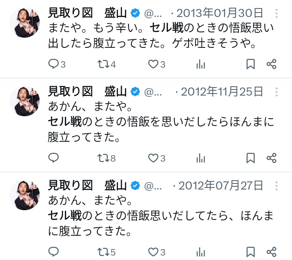View analytics for the 2013年01月30日 tweet
Screen dimensions: 292x260
coord(200,64)
